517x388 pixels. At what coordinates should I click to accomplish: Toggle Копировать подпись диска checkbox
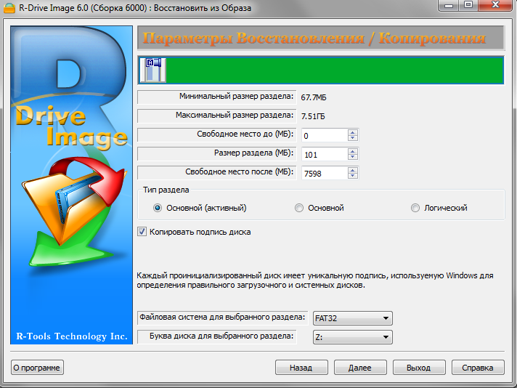point(142,232)
